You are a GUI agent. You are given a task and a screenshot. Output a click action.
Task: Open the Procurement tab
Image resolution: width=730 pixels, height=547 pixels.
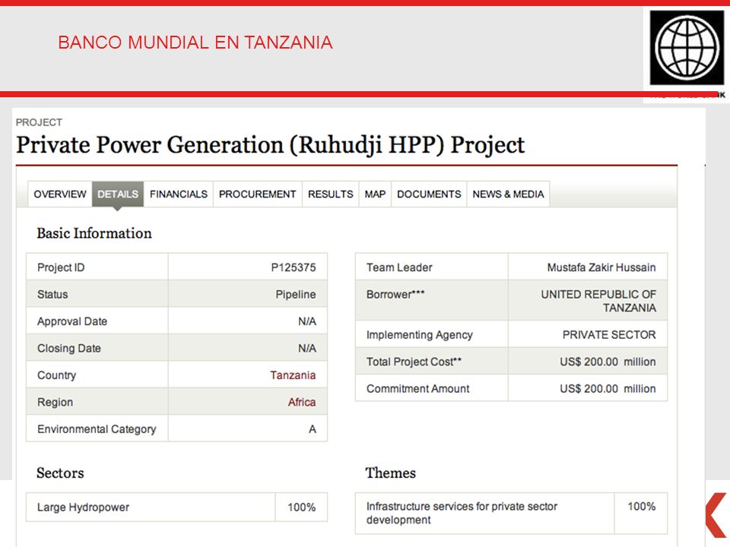258,194
